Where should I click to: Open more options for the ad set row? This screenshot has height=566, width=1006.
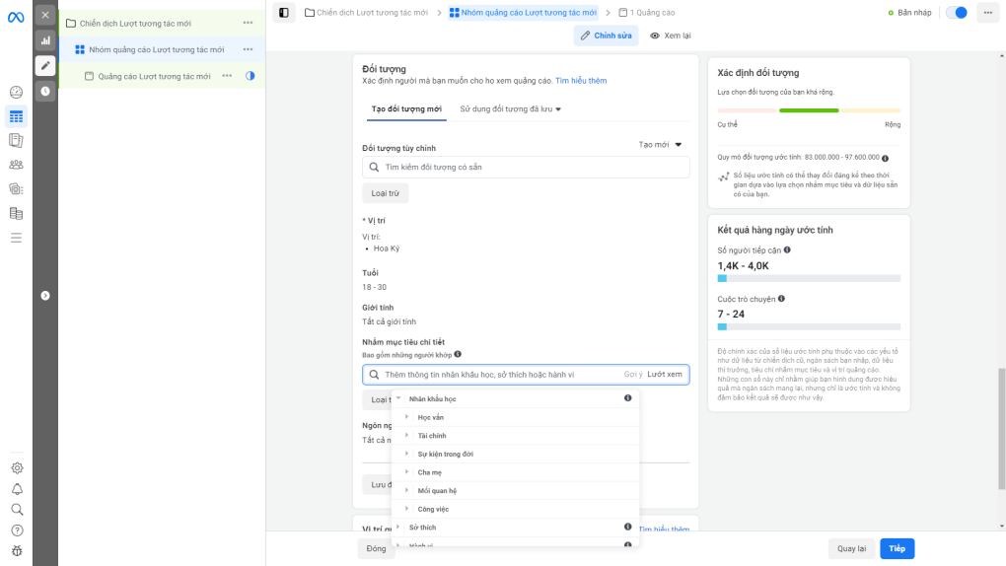click(x=248, y=49)
